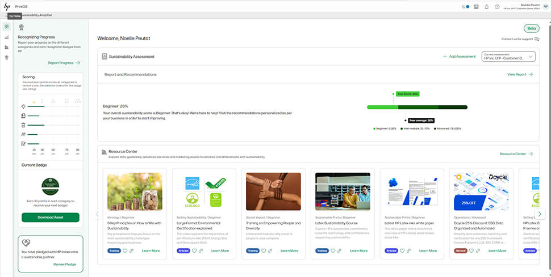551x277 pixels.
Task: Open the resource library icon in sidebar
Action: (x=7, y=48)
